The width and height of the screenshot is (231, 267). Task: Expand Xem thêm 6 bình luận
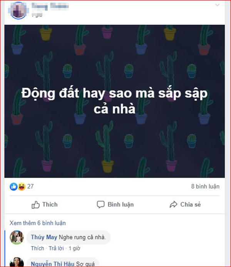point(37,223)
